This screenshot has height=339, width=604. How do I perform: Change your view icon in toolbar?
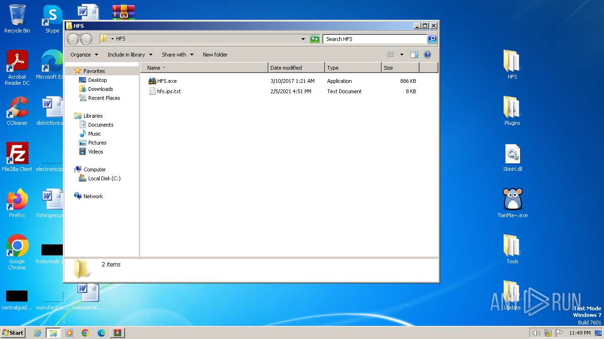pos(390,55)
